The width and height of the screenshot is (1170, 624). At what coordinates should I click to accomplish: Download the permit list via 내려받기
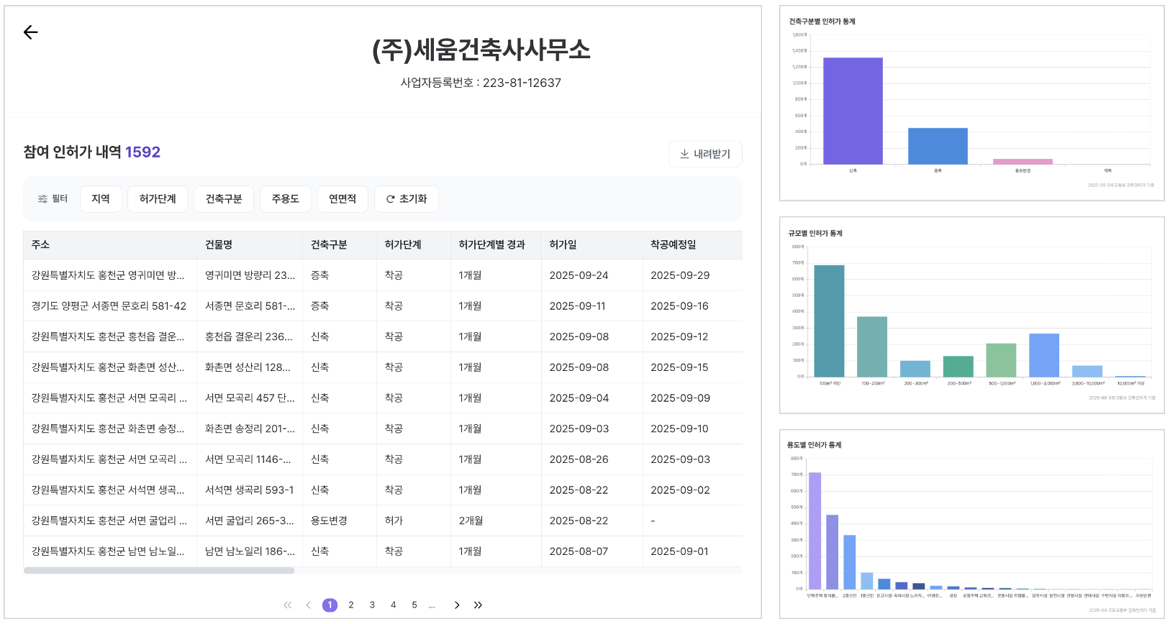[705, 154]
